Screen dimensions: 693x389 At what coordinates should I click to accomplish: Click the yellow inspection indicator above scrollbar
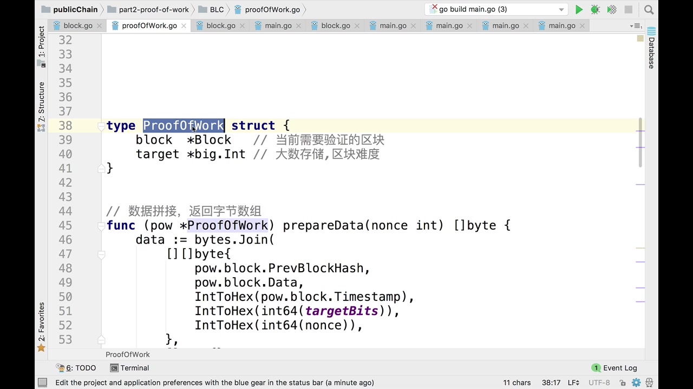click(640, 39)
